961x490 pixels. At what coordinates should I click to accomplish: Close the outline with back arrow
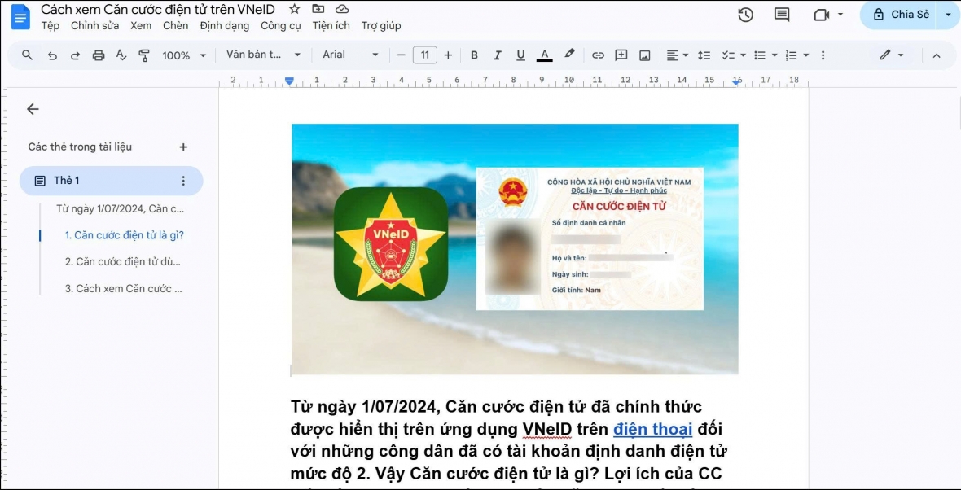click(x=33, y=109)
